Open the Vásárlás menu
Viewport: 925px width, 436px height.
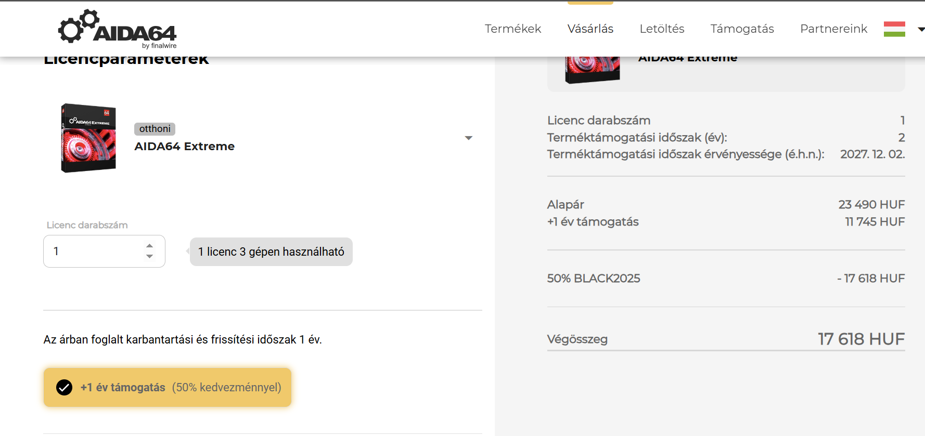pyautogui.click(x=590, y=29)
